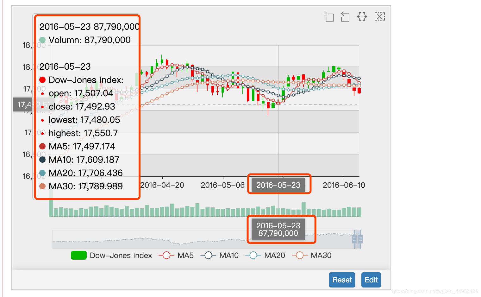Click the 2016-05-06 axis label

(x=223, y=185)
